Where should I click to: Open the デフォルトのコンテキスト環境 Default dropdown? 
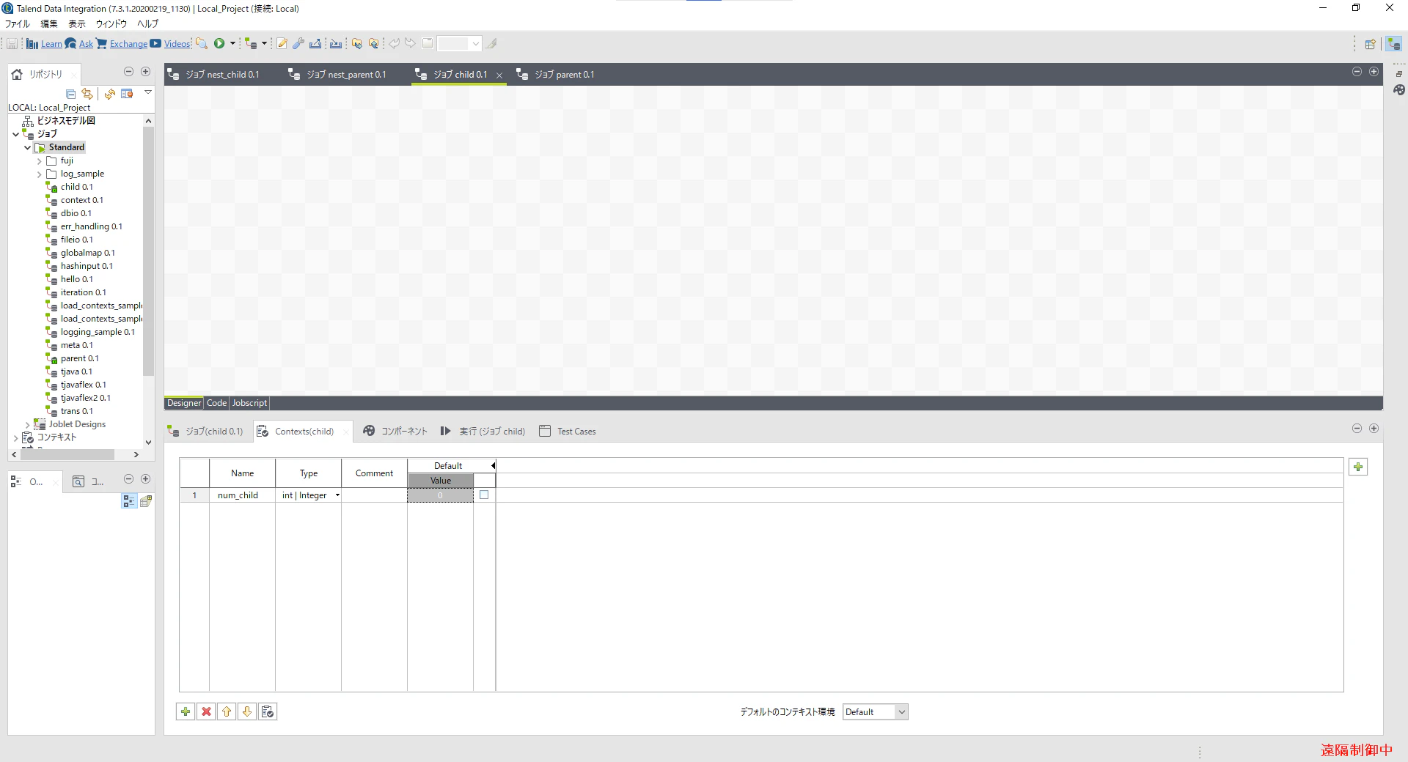coord(875,712)
